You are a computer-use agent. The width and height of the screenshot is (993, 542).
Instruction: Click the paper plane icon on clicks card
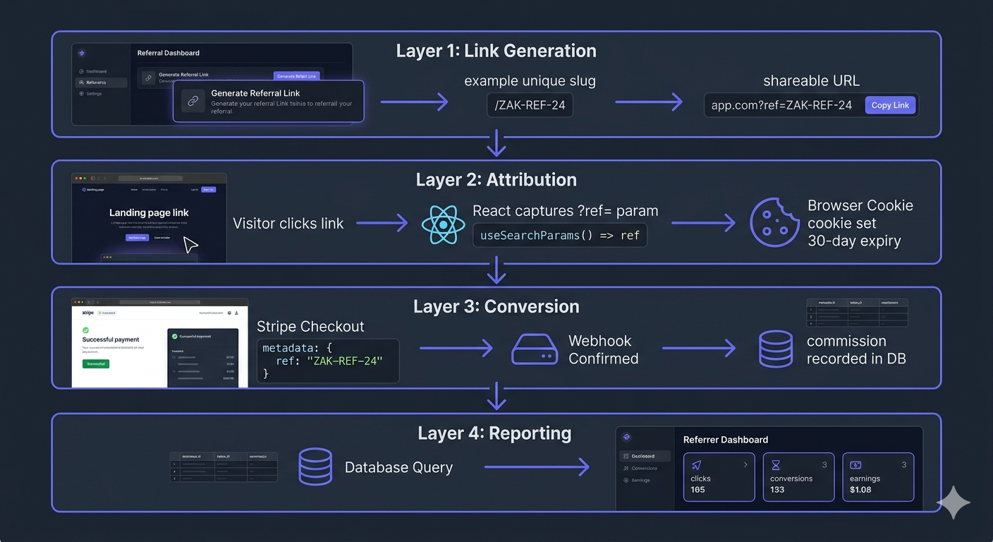tap(696, 465)
